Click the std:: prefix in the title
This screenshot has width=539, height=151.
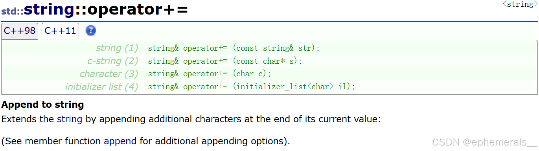(x=12, y=11)
